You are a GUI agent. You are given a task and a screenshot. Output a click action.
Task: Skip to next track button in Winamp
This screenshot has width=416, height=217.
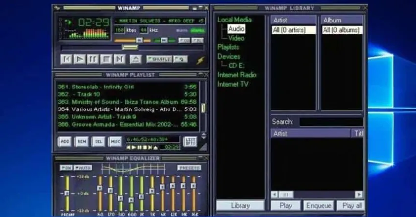119,59
